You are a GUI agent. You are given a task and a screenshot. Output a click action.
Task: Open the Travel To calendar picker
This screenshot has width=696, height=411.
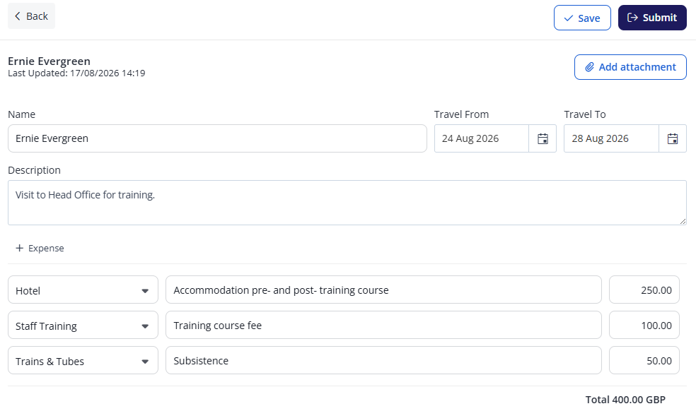(x=673, y=138)
